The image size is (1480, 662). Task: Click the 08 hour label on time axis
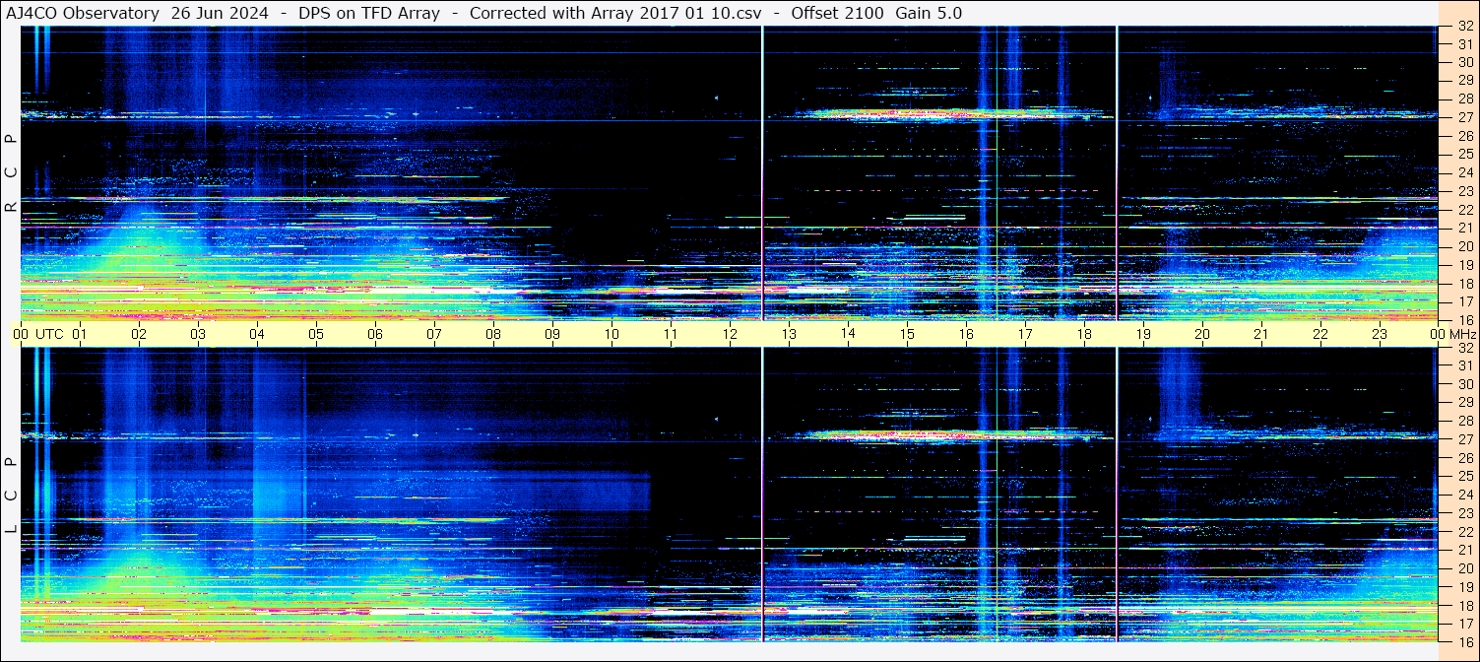[x=493, y=334]
